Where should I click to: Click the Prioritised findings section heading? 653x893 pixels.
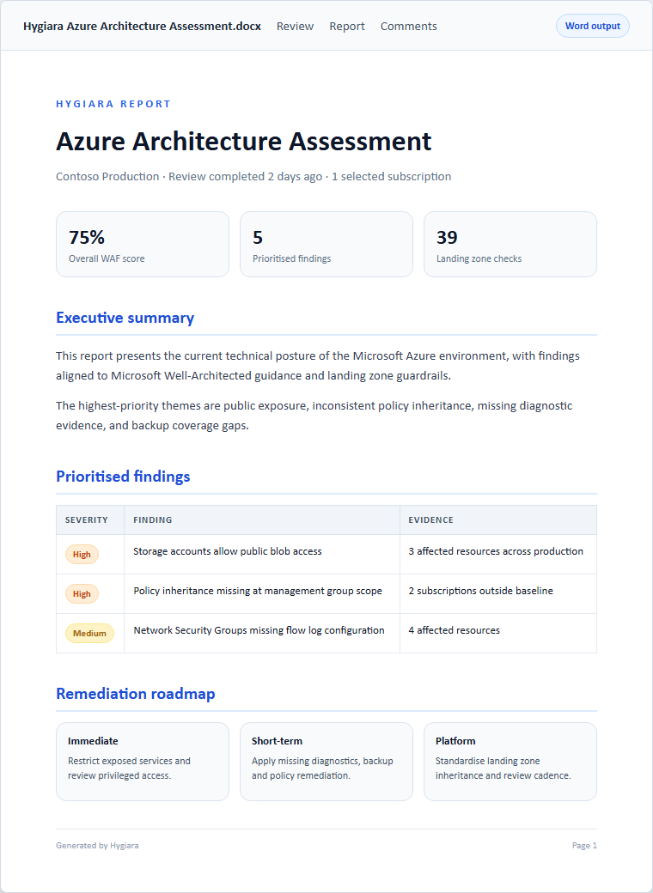click(123, 476)
